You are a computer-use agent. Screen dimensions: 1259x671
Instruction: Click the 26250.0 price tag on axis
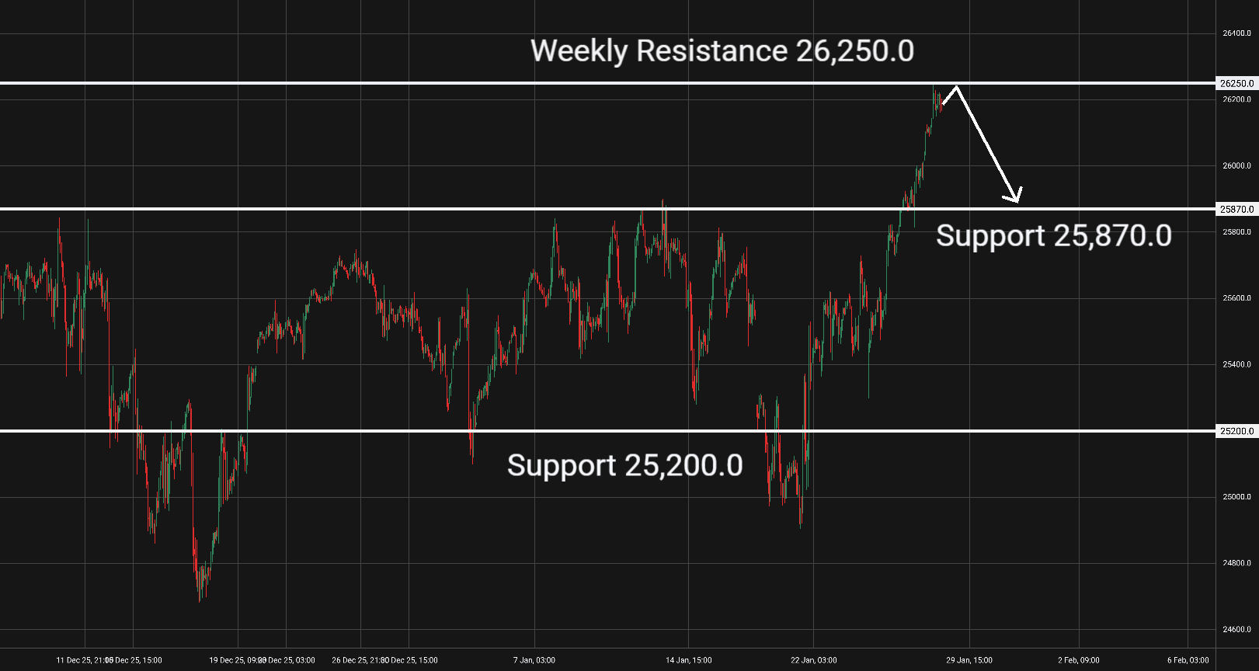click(x=1236, y=83)
